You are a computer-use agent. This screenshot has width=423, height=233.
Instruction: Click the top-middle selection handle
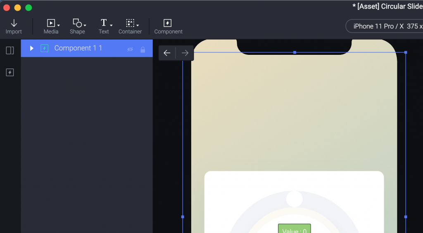[295, 52]
